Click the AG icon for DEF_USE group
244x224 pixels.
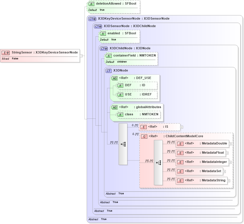click(115, 78)
